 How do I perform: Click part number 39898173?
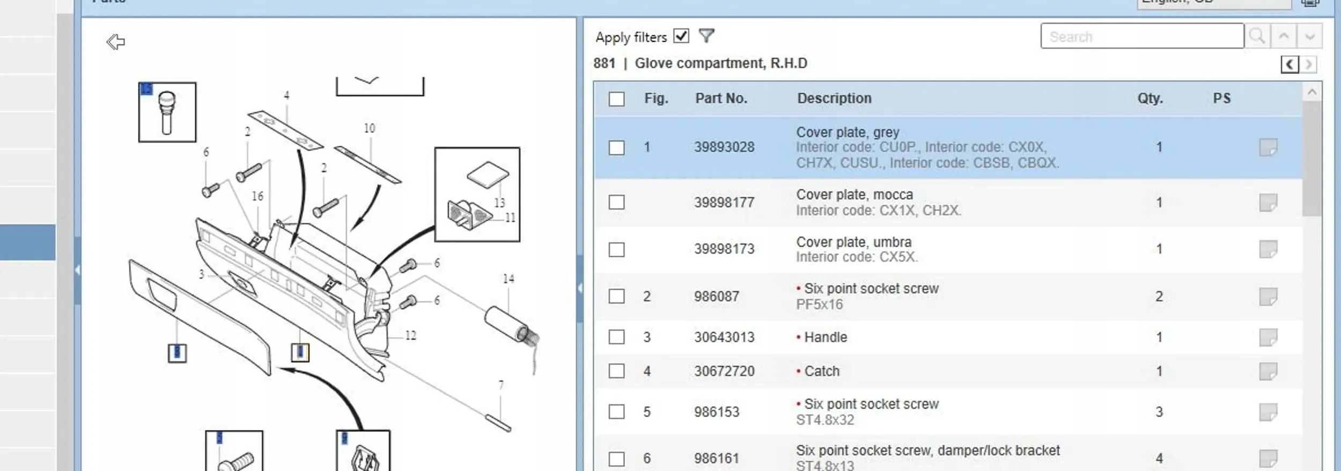(x=724, y=249)
